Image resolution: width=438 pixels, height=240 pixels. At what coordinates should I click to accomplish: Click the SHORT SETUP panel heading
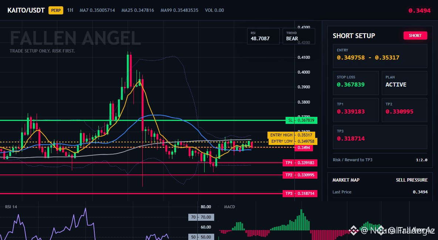point(354,36)
